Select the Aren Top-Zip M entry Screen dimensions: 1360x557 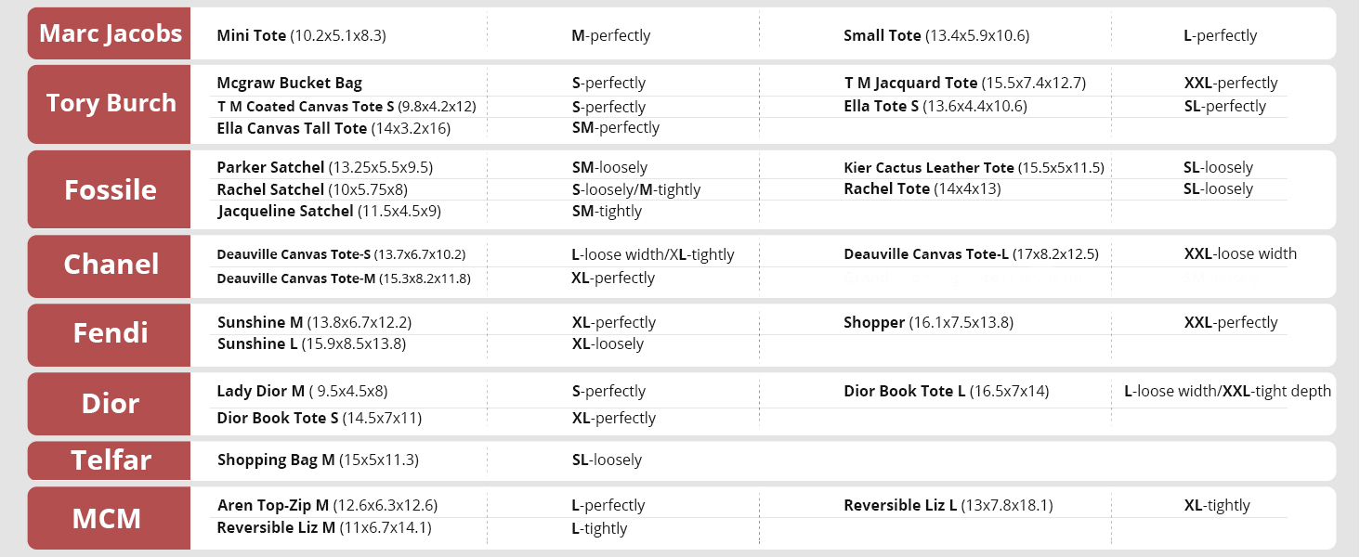pyautogui.click(x=327, y=505)
